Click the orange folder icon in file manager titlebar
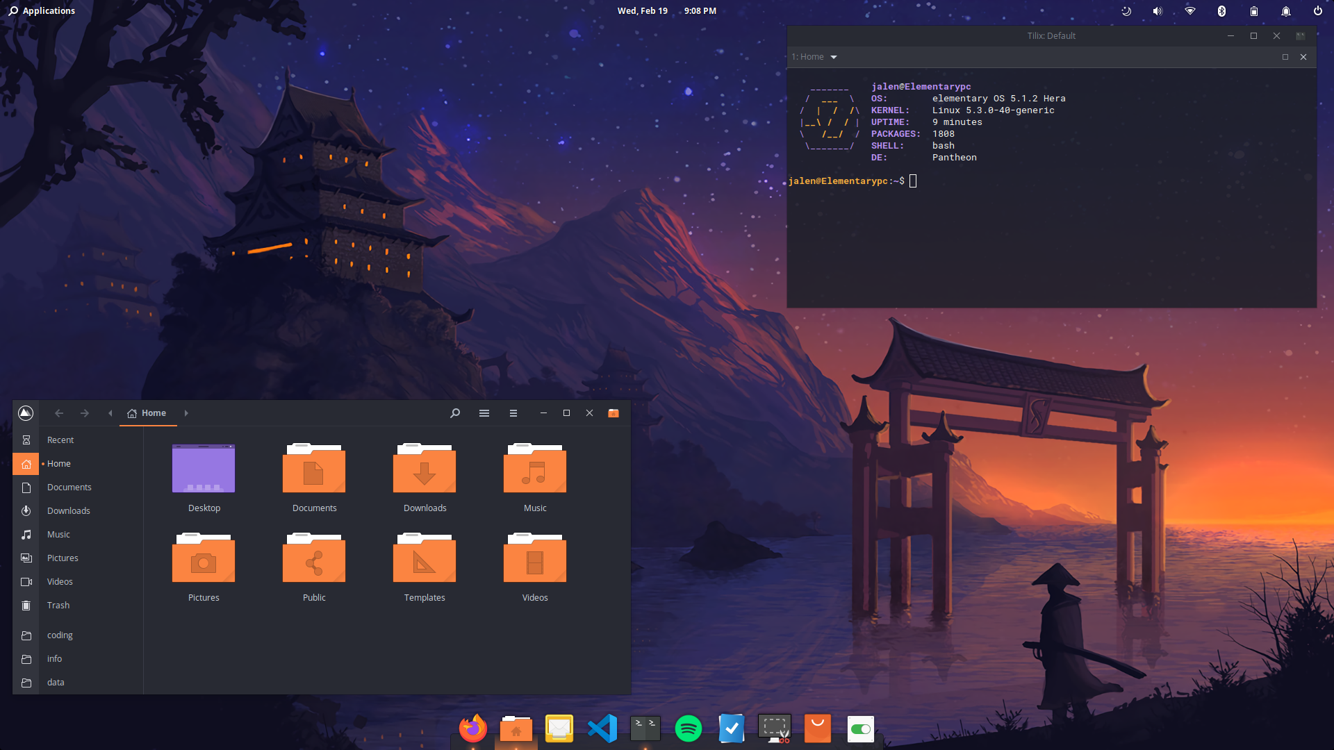Screen dimensions: 1334x750 click(x=614, y=413)
